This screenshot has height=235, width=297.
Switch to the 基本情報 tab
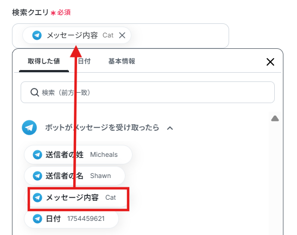[122, 61]
